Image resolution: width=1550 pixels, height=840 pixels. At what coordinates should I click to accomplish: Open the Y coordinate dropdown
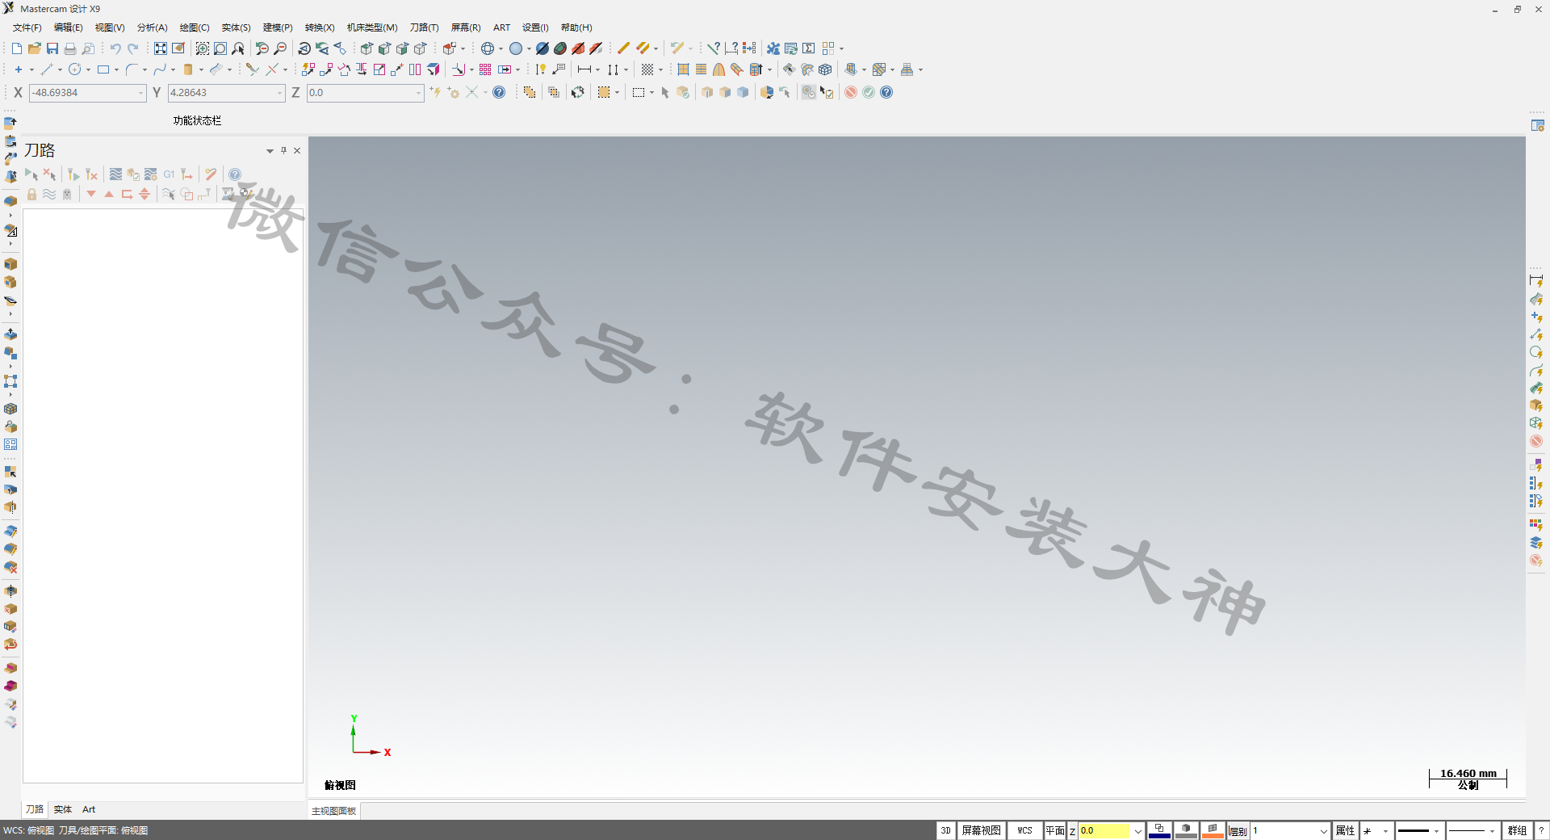click(279, 93)
